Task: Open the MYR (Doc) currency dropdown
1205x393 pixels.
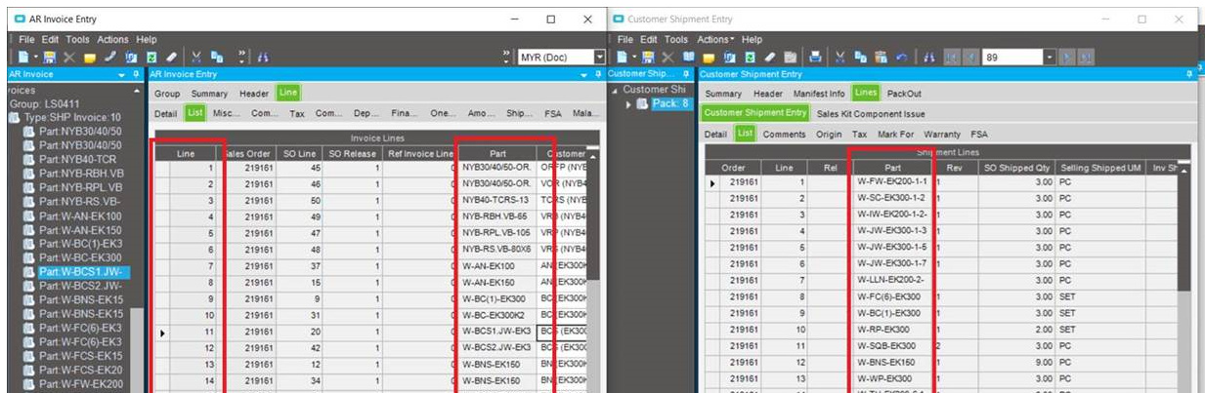Action: click(x=599, y=57)
